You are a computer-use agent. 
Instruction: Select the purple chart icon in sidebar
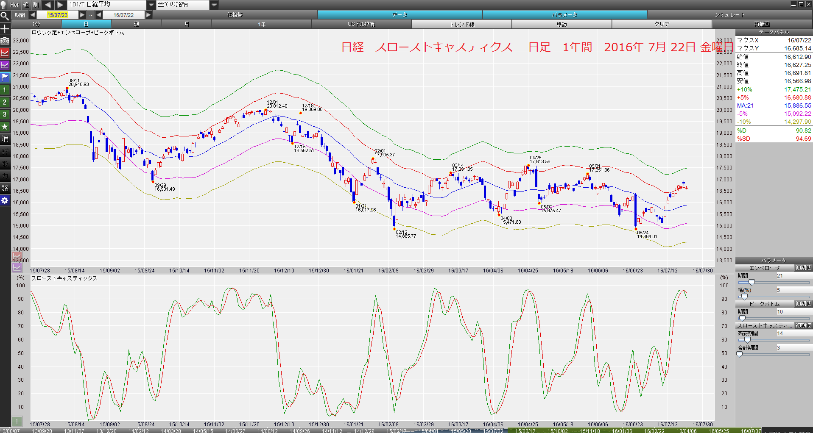tap(5, 65)
